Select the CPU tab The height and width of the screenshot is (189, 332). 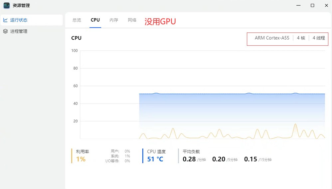[x=95, y=20]
